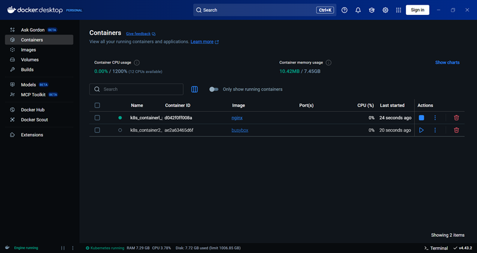
Task: Click the Engine running whale icon
Action: coord(8,248)
